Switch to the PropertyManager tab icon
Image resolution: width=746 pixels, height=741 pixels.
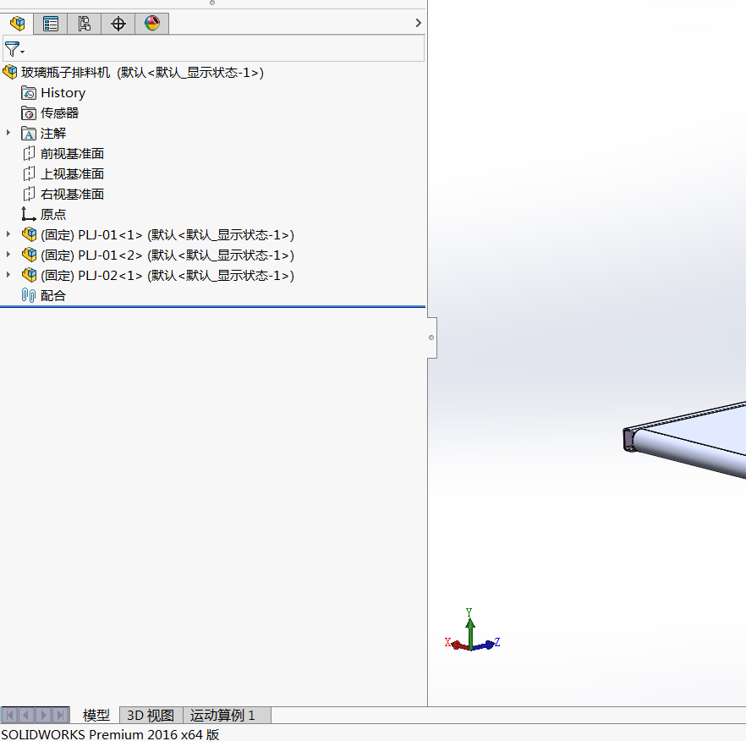tap(51, 24)
